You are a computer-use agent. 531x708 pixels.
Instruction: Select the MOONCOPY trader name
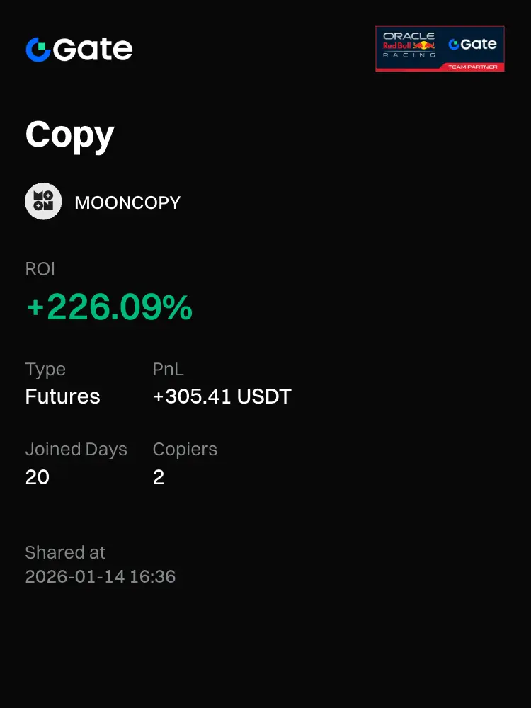127,202
